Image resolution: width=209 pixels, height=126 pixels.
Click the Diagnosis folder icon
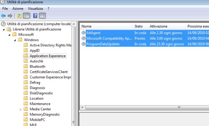(26, 88)
